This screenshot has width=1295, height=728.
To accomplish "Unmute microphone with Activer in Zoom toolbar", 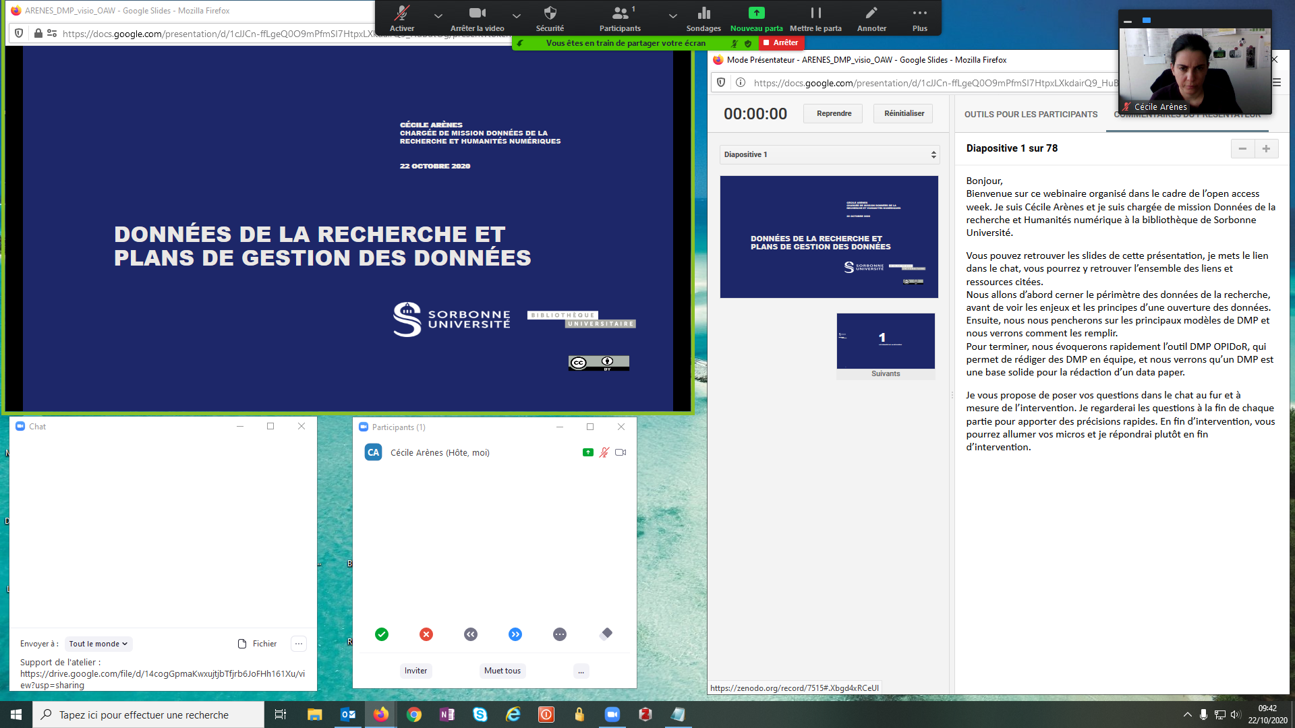I will (402, 18).
